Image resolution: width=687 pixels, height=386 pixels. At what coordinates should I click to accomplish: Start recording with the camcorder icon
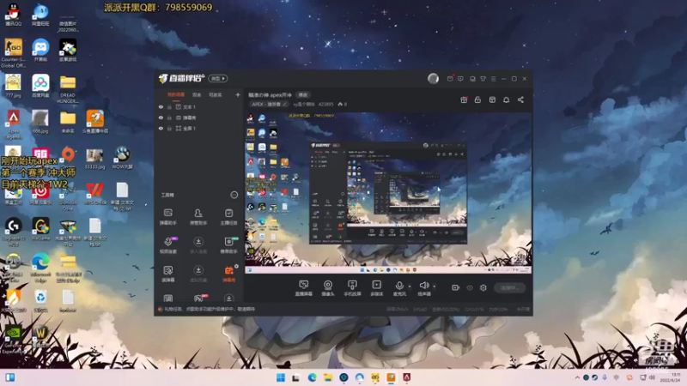click(x=456, y=287)
